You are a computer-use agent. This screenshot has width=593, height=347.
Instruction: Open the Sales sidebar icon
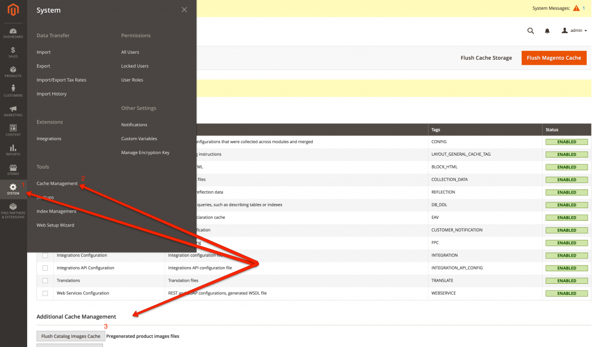(13, 52)
